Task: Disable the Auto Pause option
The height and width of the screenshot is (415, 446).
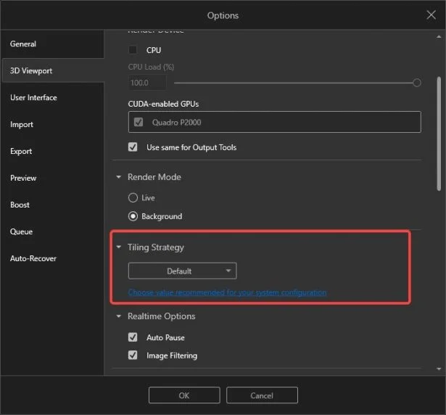Action: 133,337
